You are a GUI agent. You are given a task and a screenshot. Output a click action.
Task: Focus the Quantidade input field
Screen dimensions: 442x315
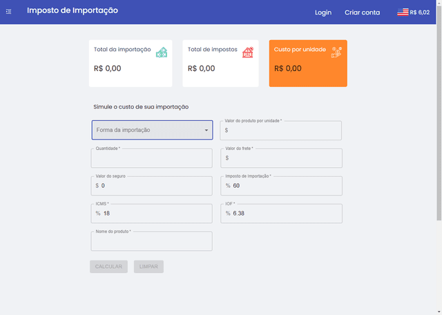(152, 158)
